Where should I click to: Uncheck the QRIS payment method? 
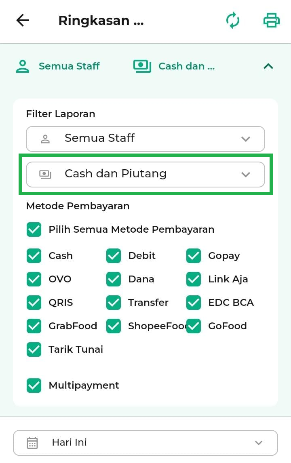34,303
